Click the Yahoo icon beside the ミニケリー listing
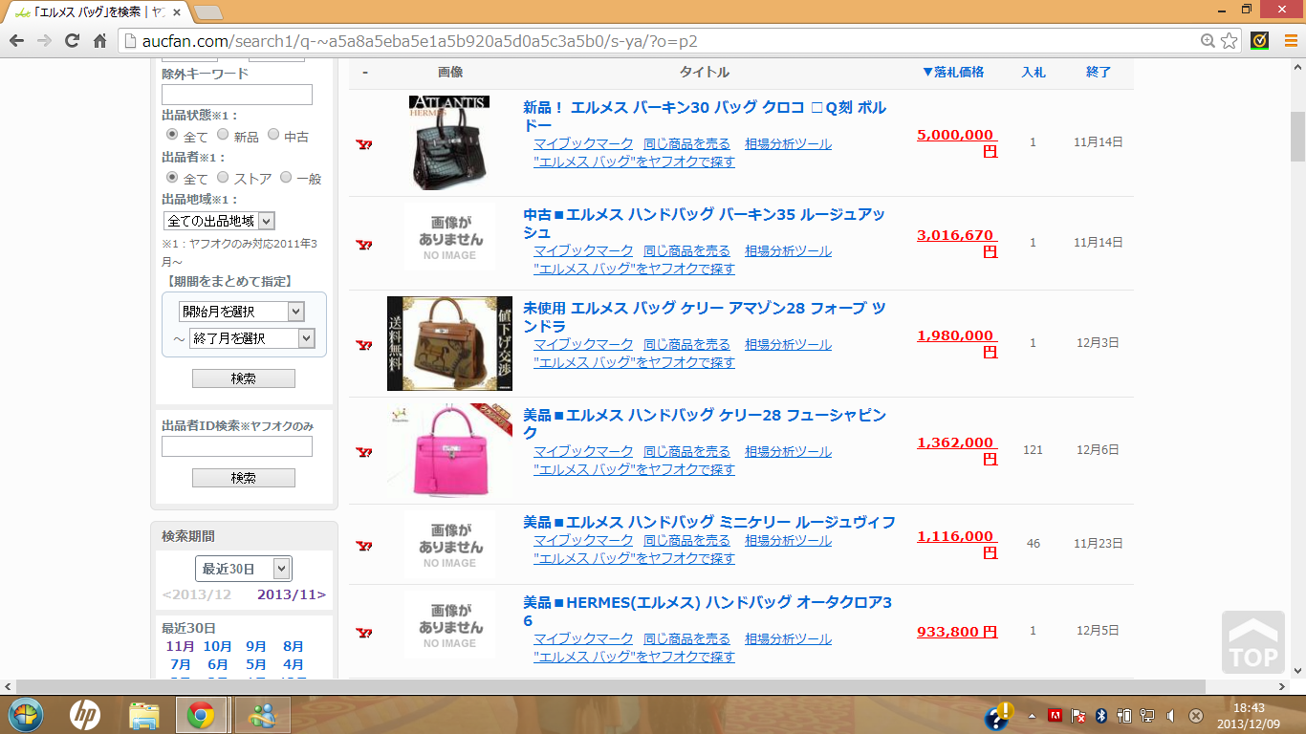This screenshot has width=1306, height=734. (x=363, y=546)
